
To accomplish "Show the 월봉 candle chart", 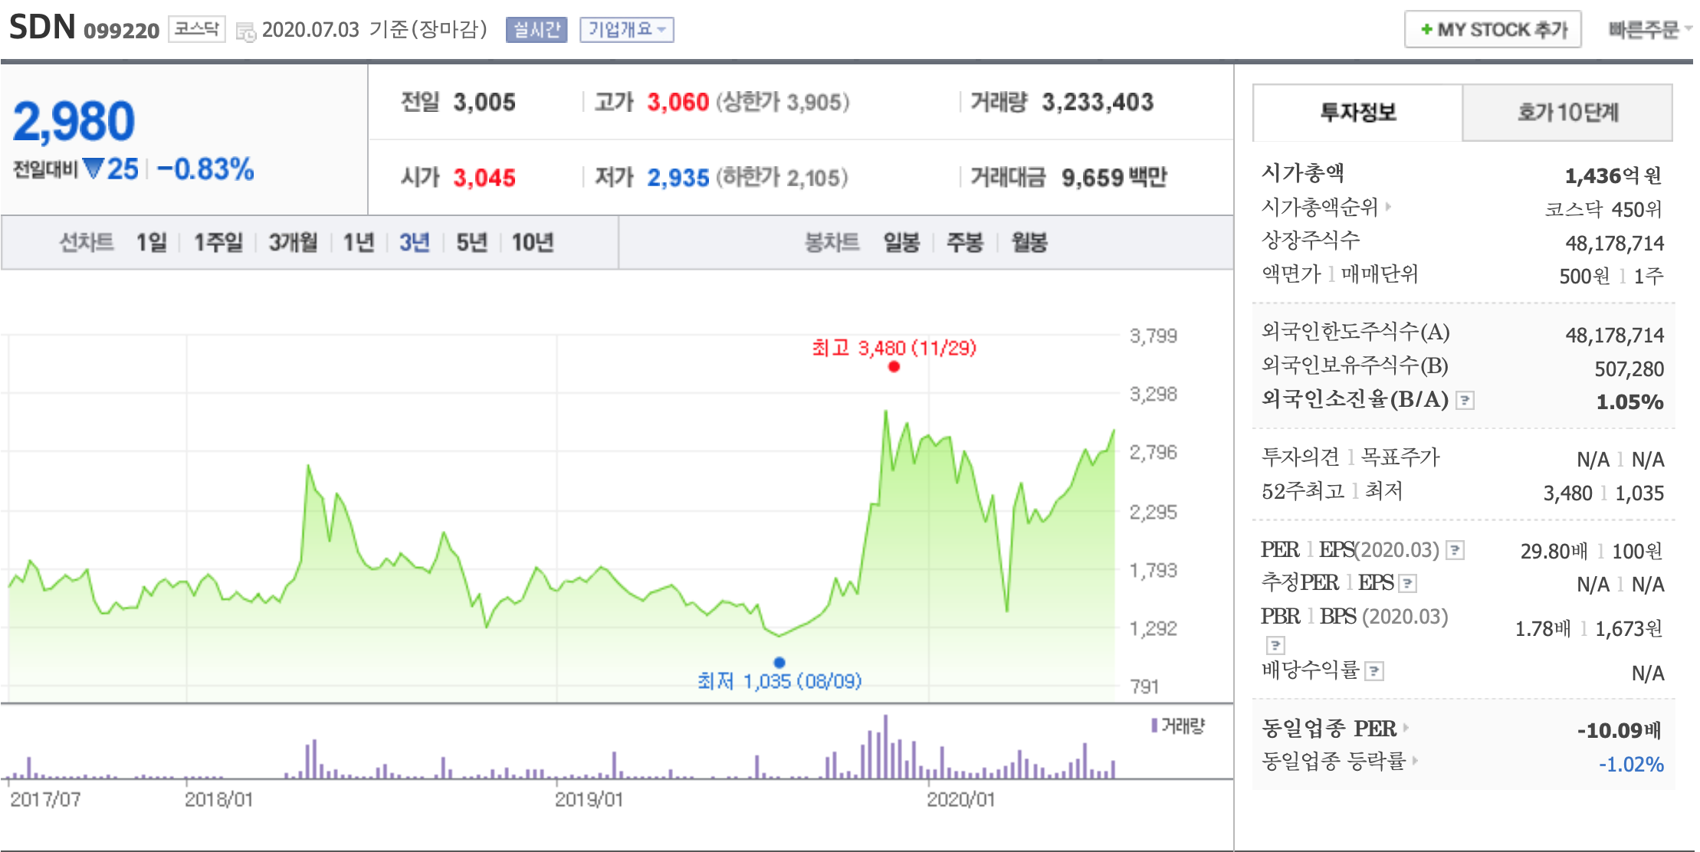I will 1029,242.
